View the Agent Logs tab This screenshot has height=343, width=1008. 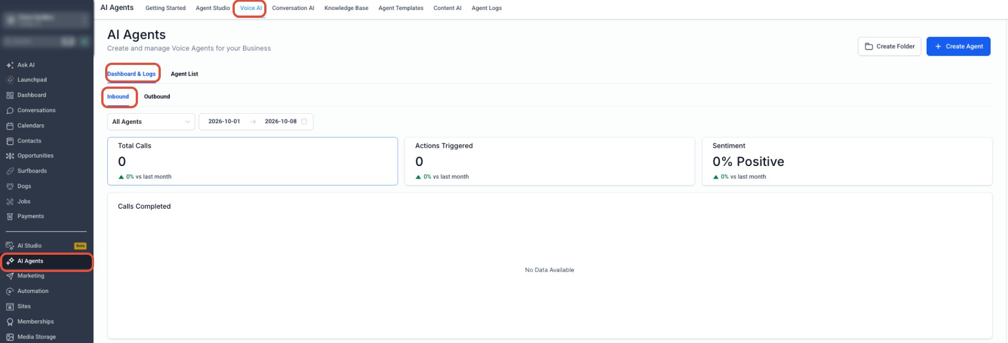(x=487, y=8)
